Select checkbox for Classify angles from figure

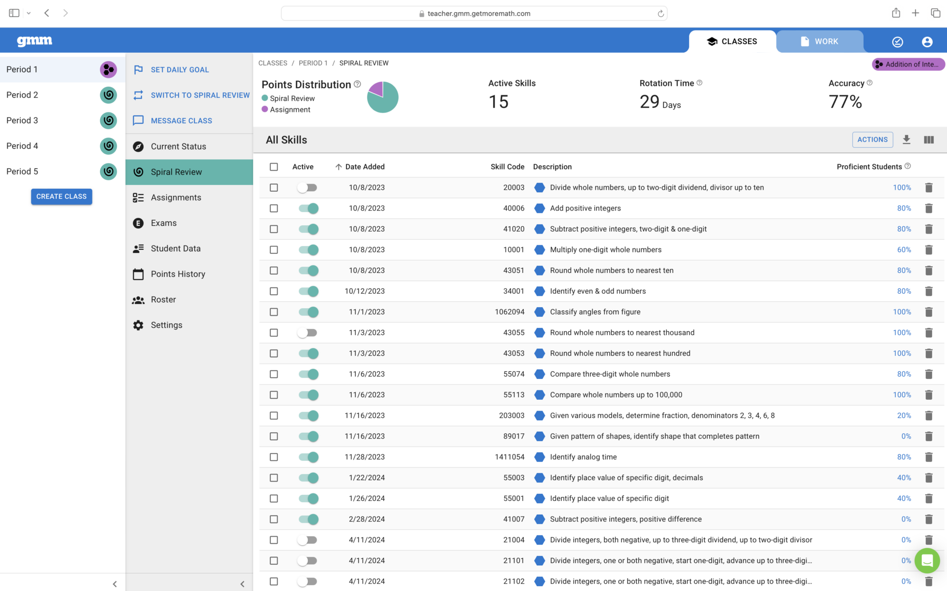(274, 312)
